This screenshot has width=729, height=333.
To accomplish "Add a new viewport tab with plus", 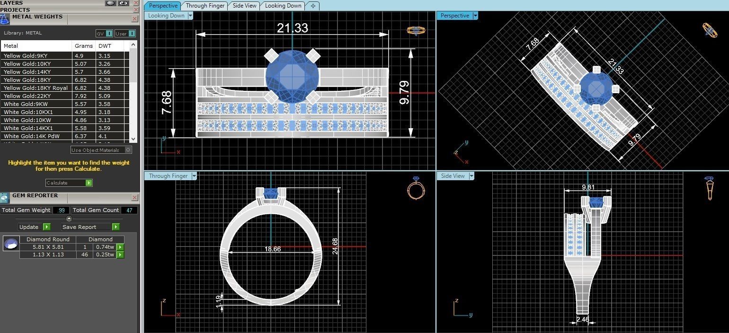I will tap(313, 6).
